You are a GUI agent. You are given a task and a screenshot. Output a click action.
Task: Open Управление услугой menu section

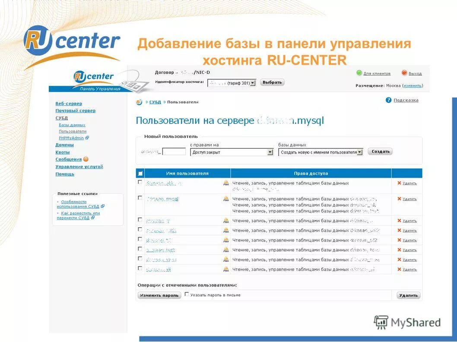79,166
